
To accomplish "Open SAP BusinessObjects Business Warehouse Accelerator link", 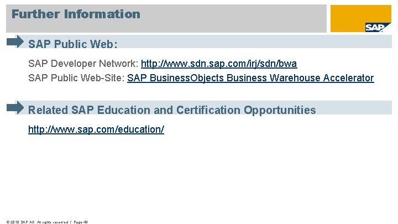I will point(250,78).
